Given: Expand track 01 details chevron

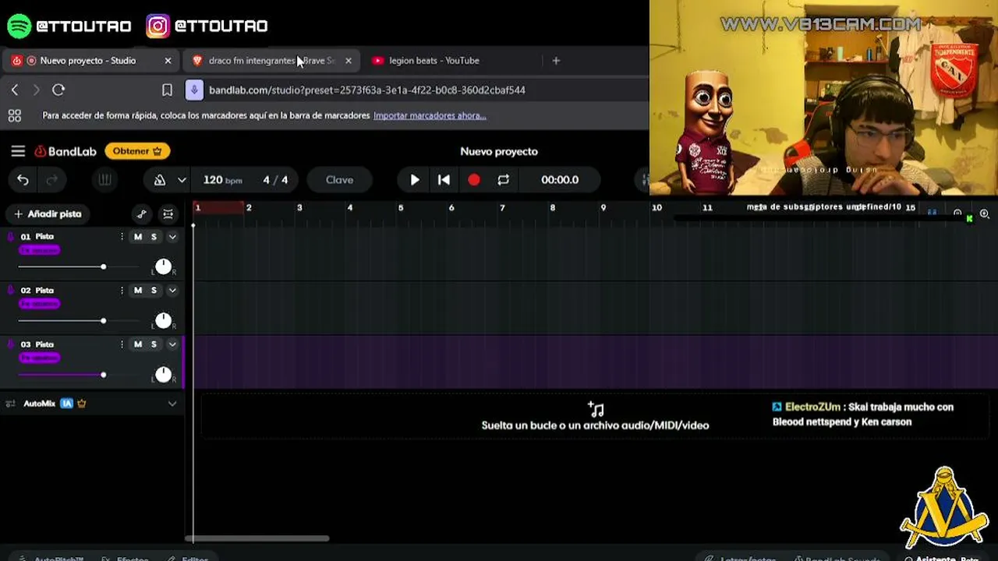Looking at the screenshot, I should 172,237.
